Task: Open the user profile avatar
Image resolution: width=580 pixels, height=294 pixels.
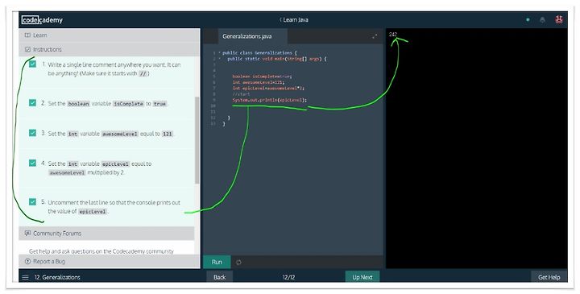Action: 559,19
